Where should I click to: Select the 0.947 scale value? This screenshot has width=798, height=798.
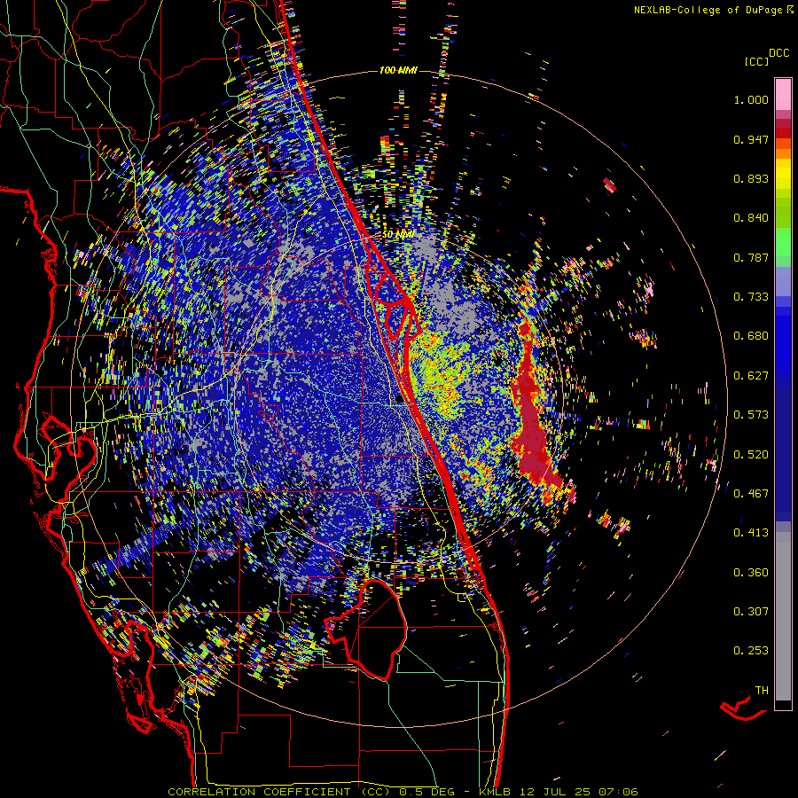click(751, 139)
